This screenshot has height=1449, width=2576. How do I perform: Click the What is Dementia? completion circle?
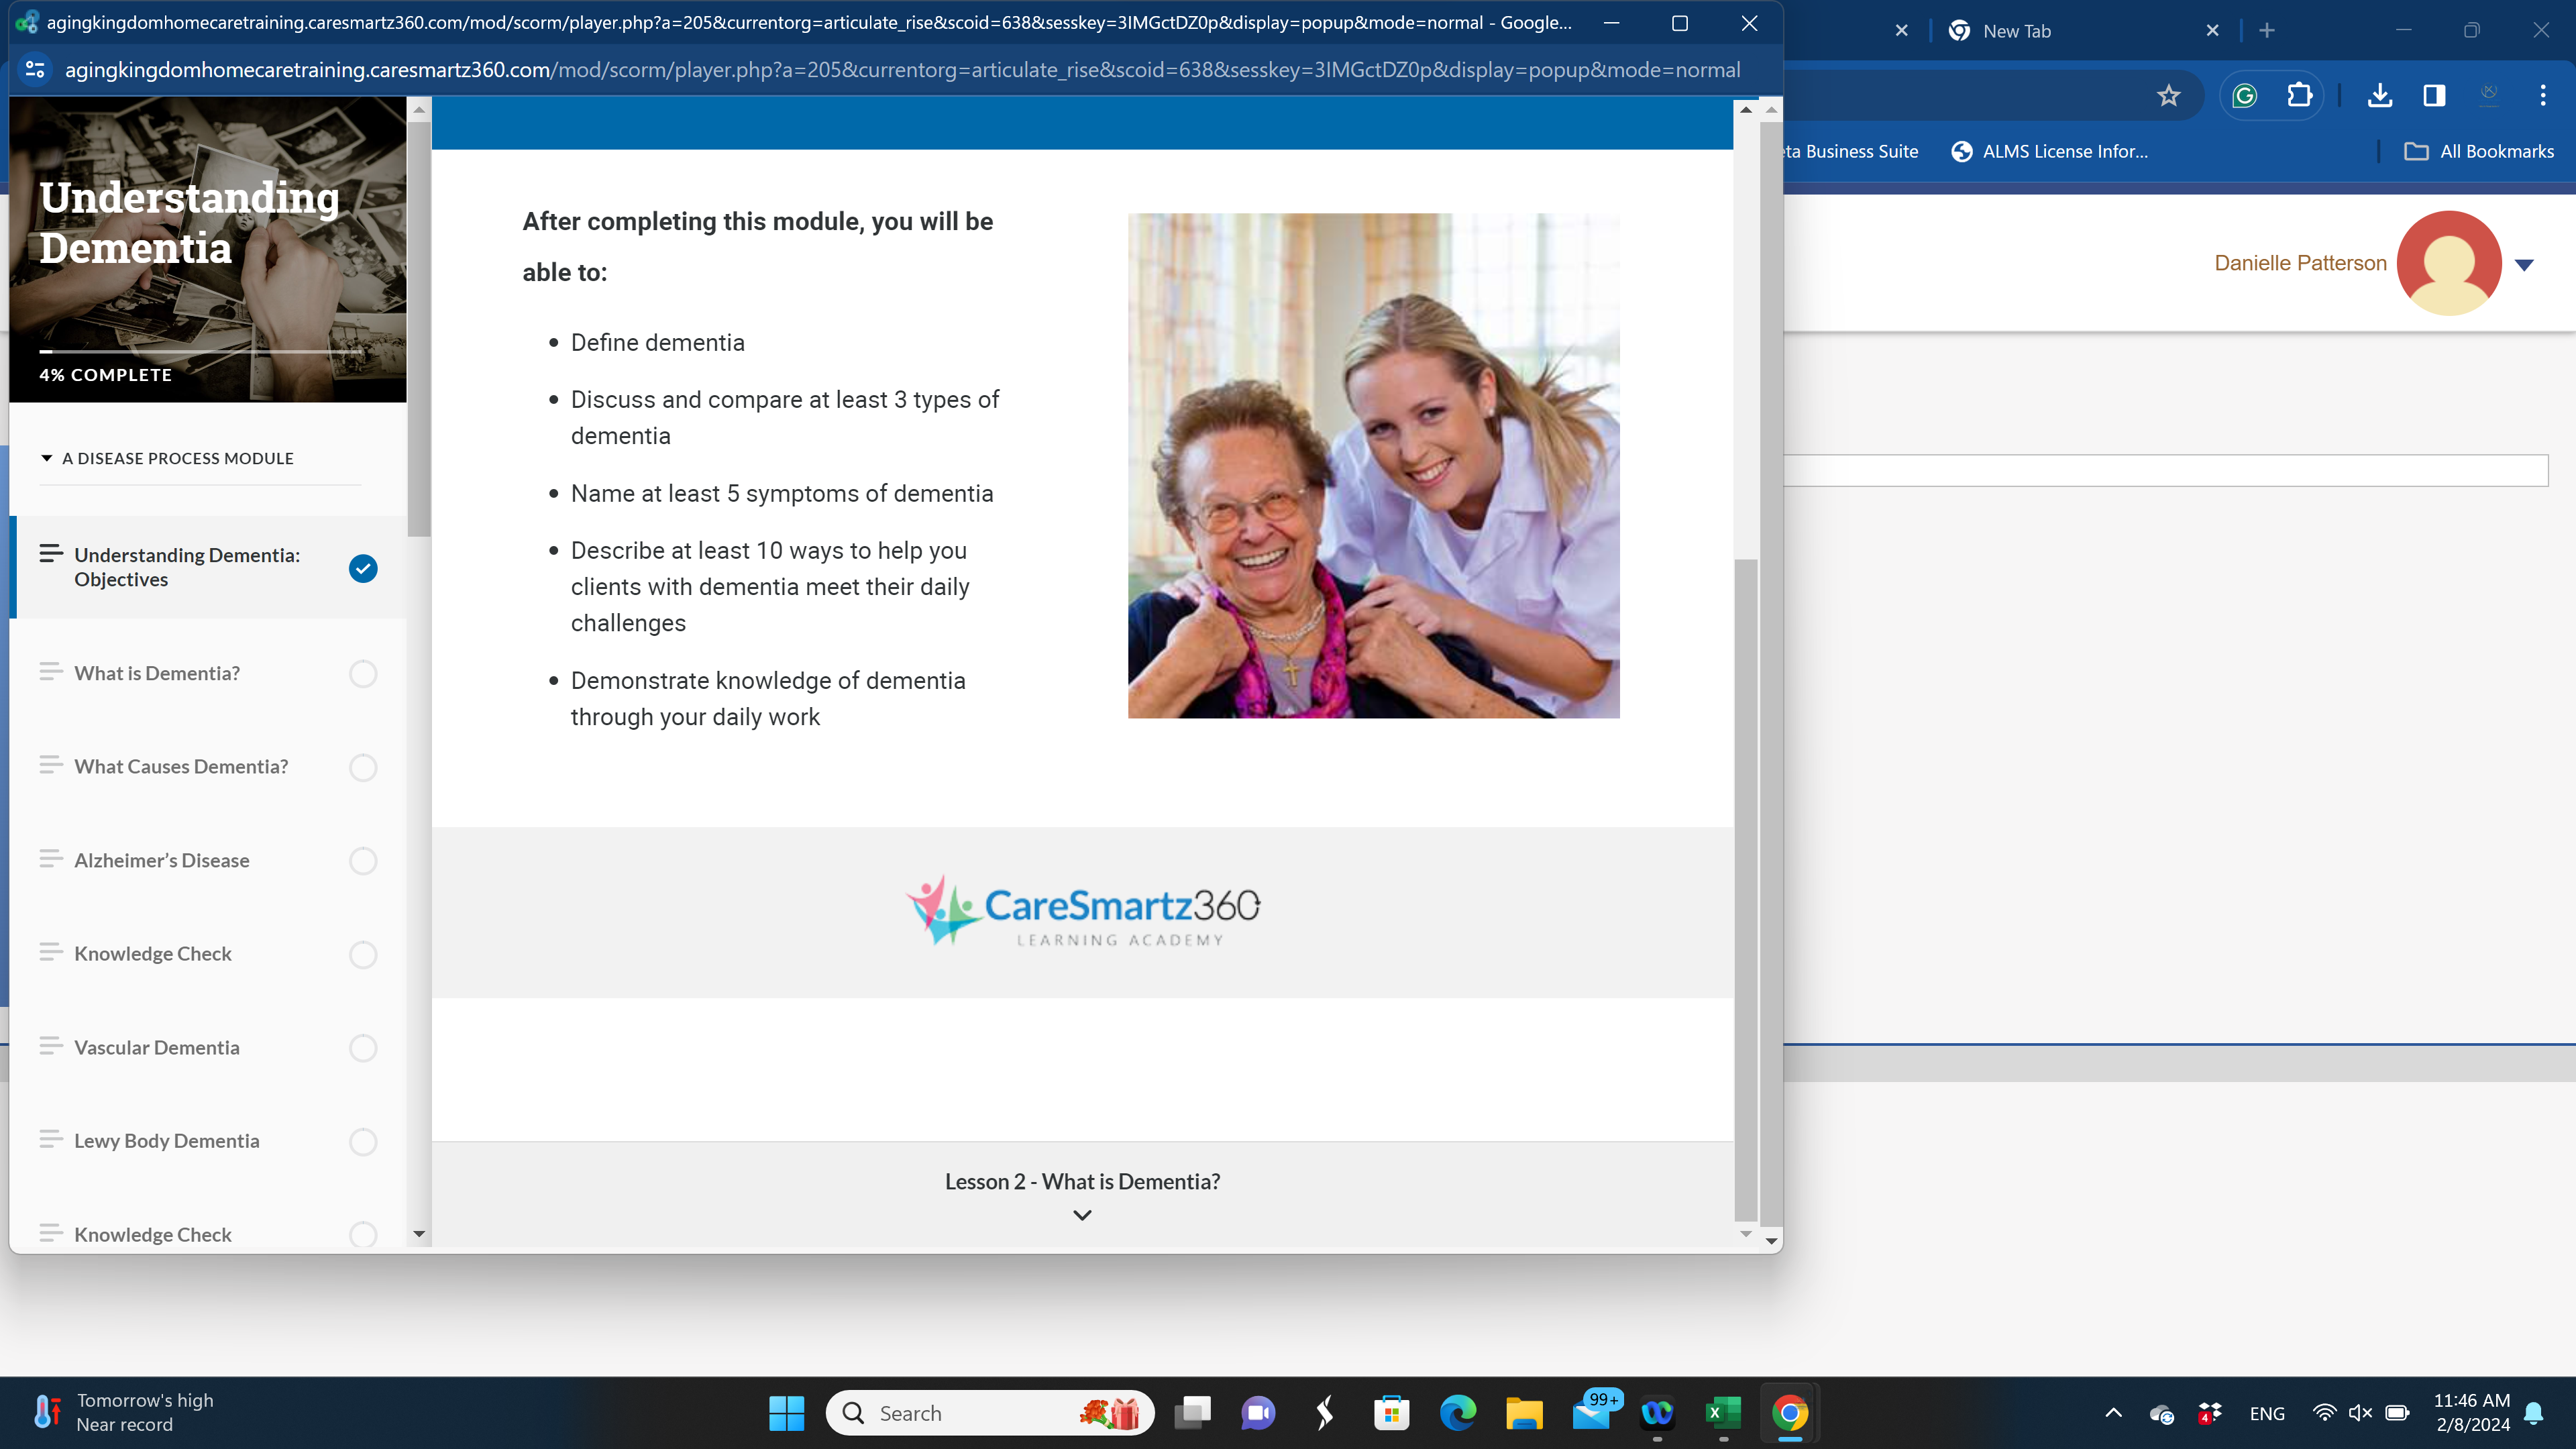pos(363,674)
